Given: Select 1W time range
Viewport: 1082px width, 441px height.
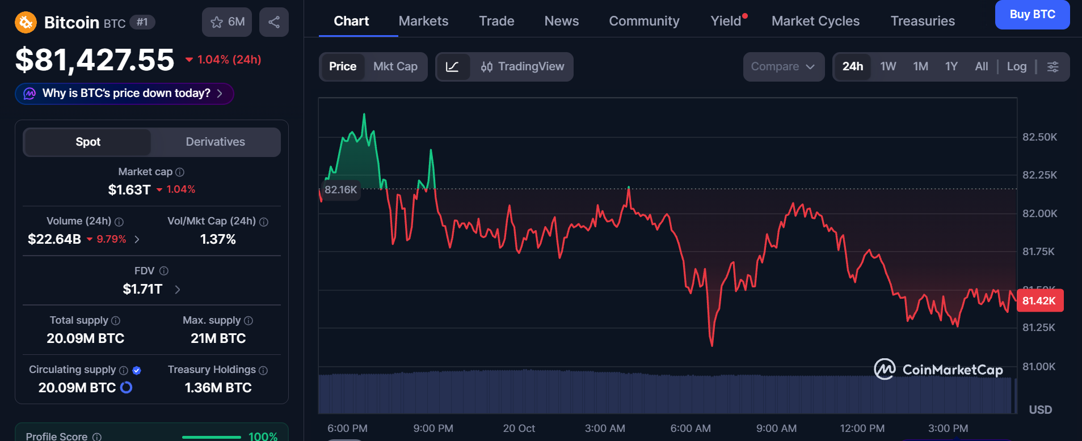Looking at the screenshot, I should coord(889,67).
